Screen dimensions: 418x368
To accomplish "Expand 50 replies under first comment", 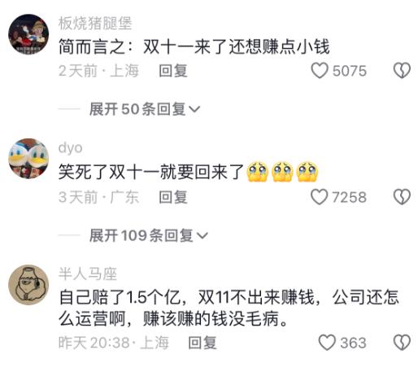I will [x=145, y=109].
